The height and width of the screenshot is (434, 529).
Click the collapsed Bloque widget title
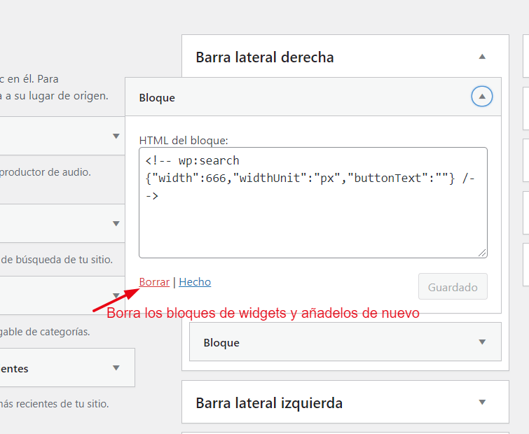click(221, 343)
